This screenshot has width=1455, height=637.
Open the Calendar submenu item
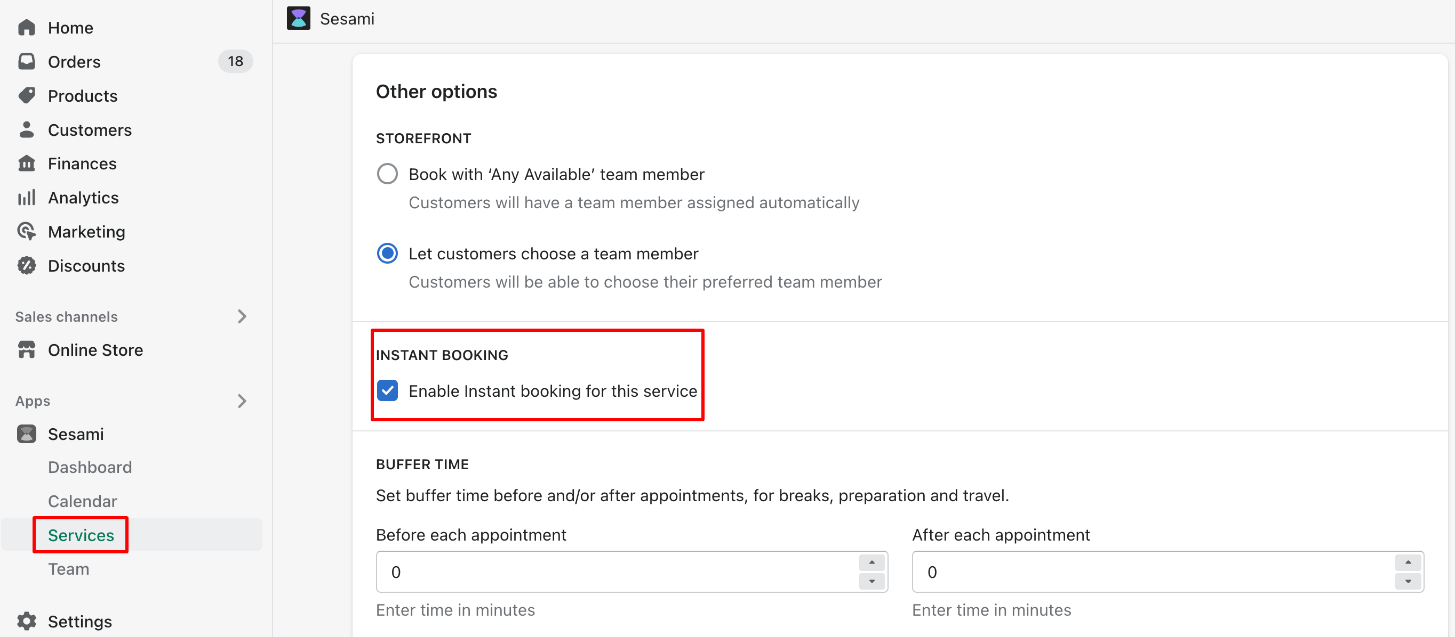(83, 501)
